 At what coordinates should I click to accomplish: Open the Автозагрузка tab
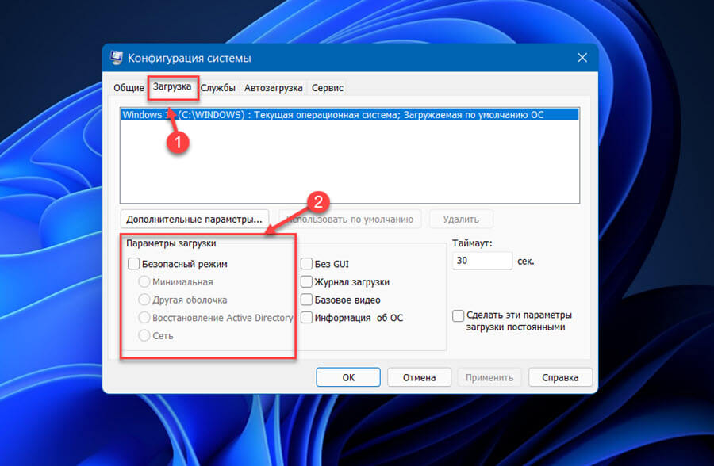[273, 87]
